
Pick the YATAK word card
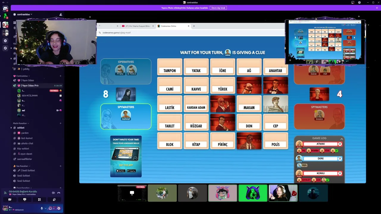click(196, 67)
